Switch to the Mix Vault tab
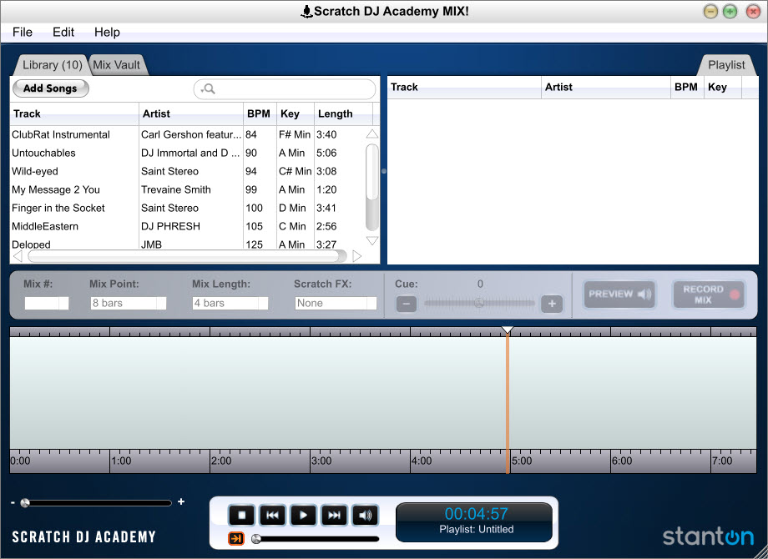This screenshot has height=559, width=768. [117, 65]
